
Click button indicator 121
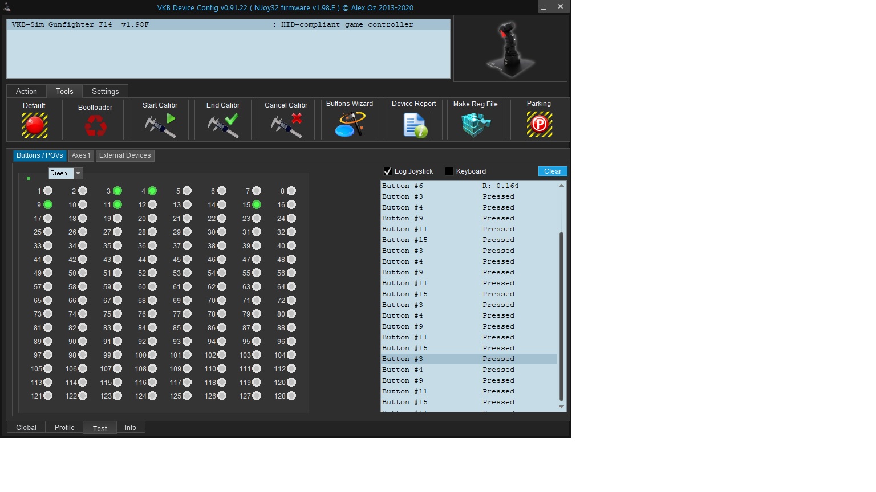click(48, 396)
